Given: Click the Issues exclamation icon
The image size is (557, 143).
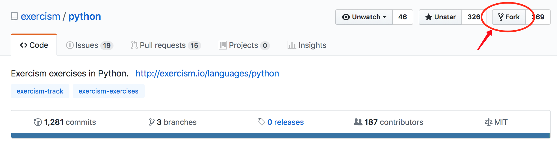Looking at the screenshot, I should pos(70,45).
